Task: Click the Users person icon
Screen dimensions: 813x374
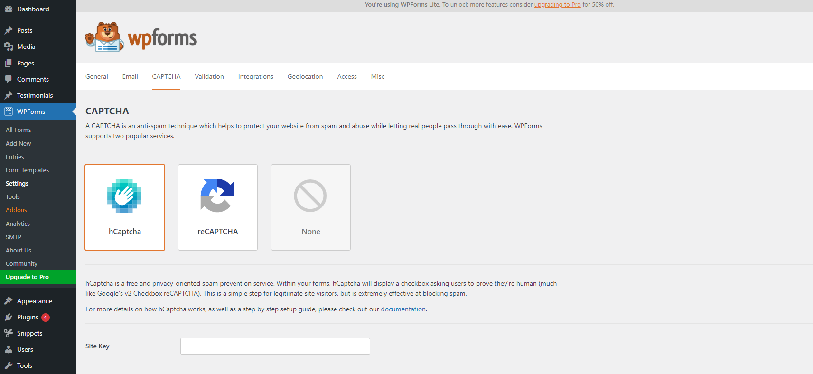Action: click(9, 349)
